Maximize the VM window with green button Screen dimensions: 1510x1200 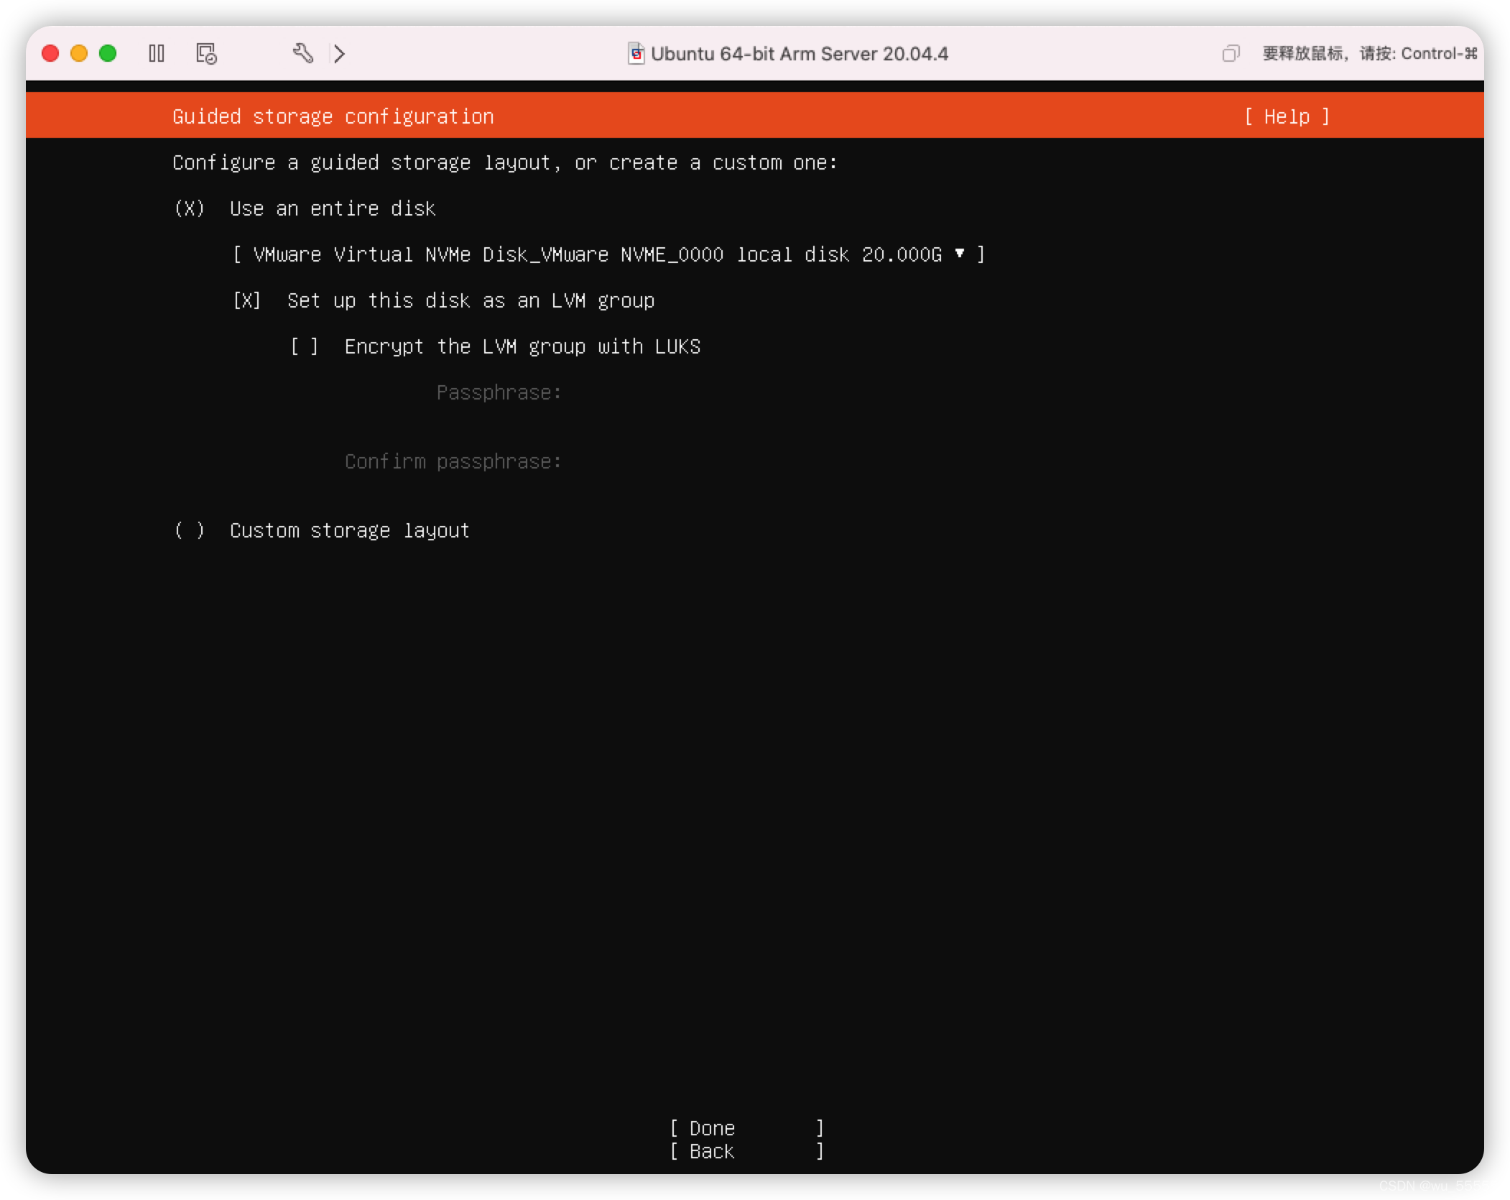(108, 53)
